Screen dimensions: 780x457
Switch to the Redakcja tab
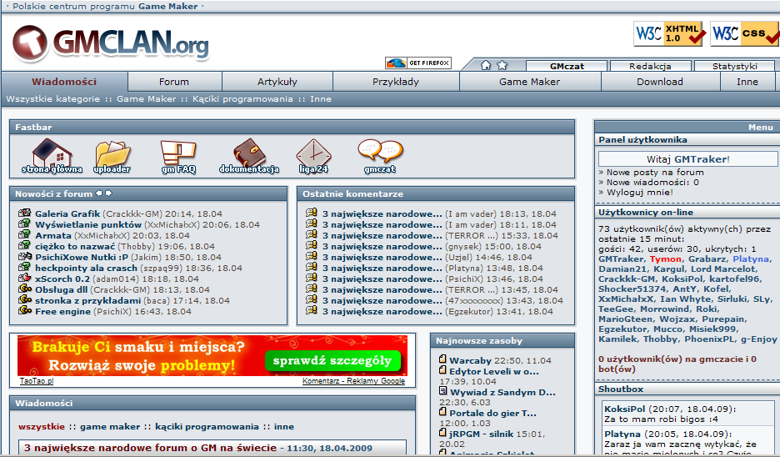point(650,66)
